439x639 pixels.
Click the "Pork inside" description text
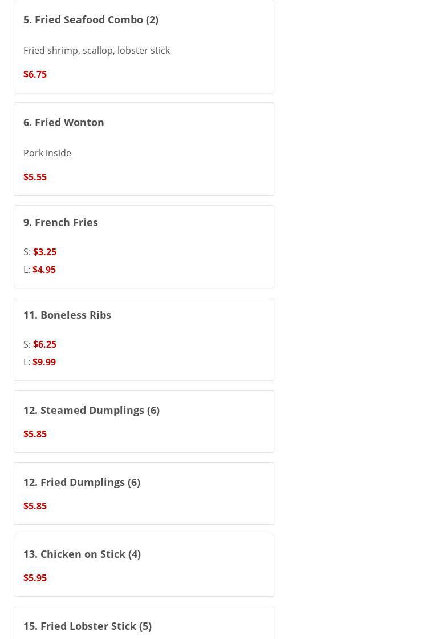(x=47, y=153)
